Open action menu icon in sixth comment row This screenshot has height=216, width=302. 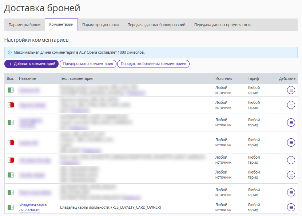tap(291, 175)
